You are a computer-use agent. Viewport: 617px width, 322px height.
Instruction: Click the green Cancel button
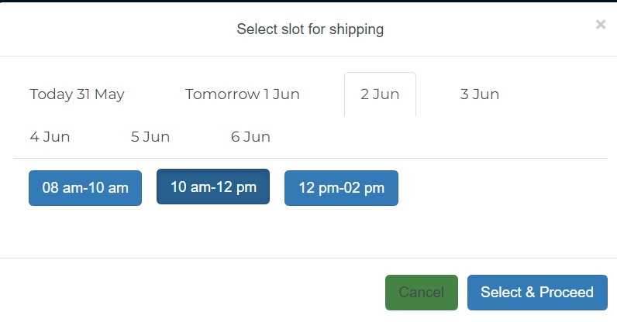421,293
